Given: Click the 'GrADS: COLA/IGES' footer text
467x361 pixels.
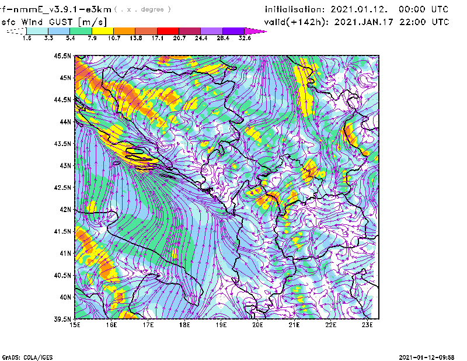Looking at the screenshot, I should click(x=27, y=357).
